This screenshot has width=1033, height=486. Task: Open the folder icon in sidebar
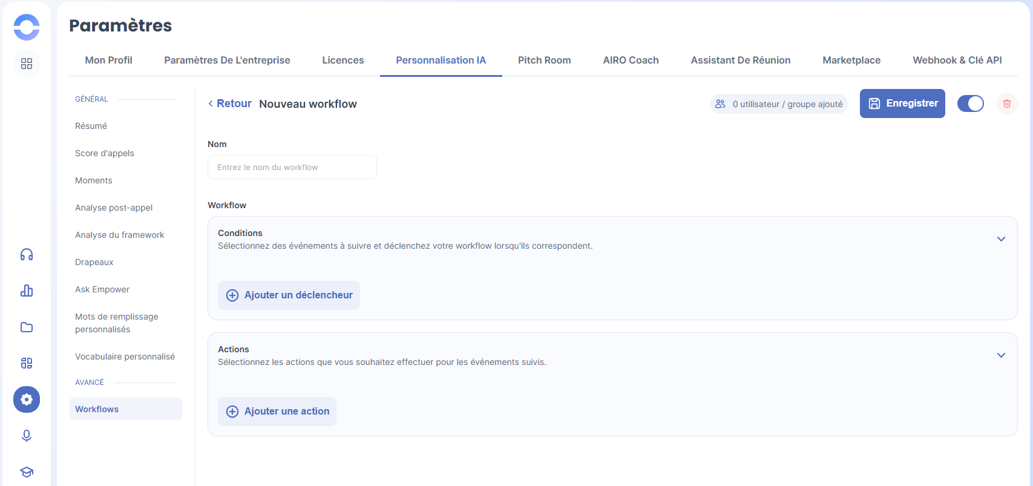pos(27,327)
